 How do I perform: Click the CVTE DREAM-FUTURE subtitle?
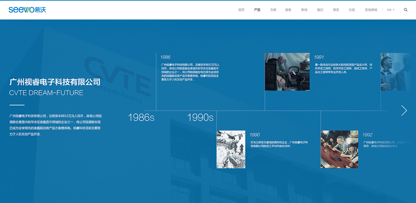(x=46, y=93)
